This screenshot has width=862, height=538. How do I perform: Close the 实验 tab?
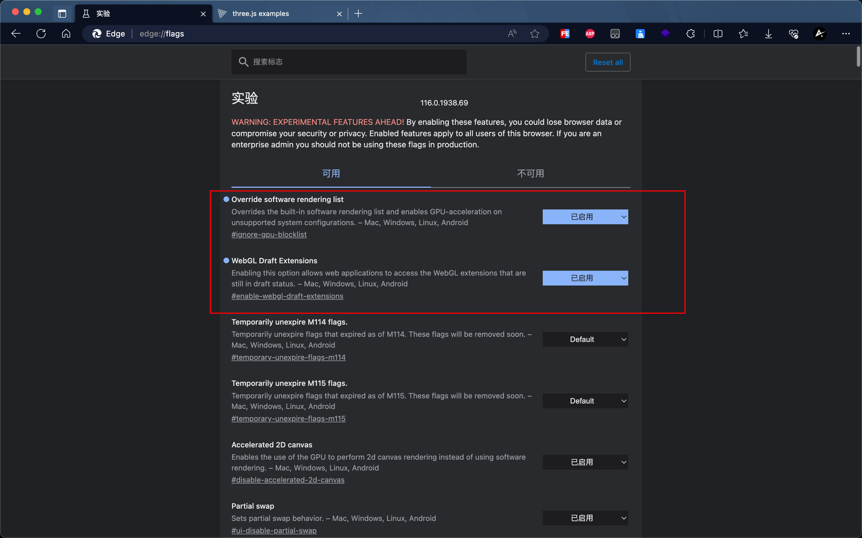pyautogui.click(x=203, y=14)
